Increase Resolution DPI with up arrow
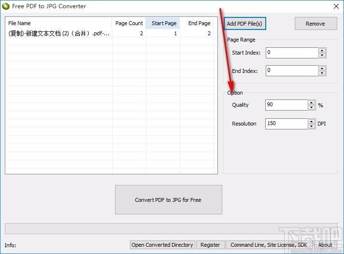 click(x=311, y=121)
